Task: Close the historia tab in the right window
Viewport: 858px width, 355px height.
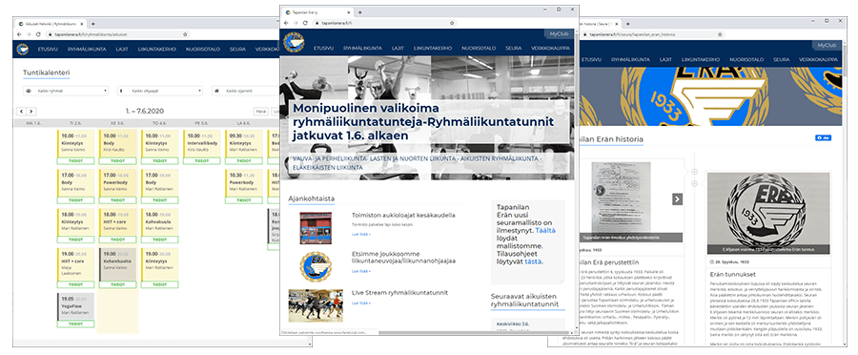Action: click(617, 24)
